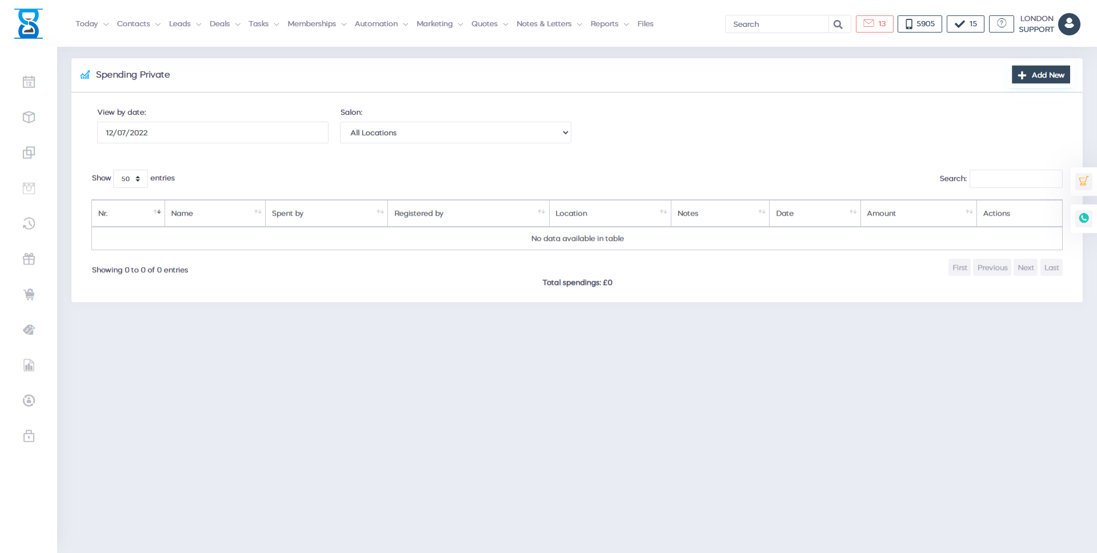Expand the Reports menu
This screenshot has height=553, width=1097.
(x=605, y=23)
